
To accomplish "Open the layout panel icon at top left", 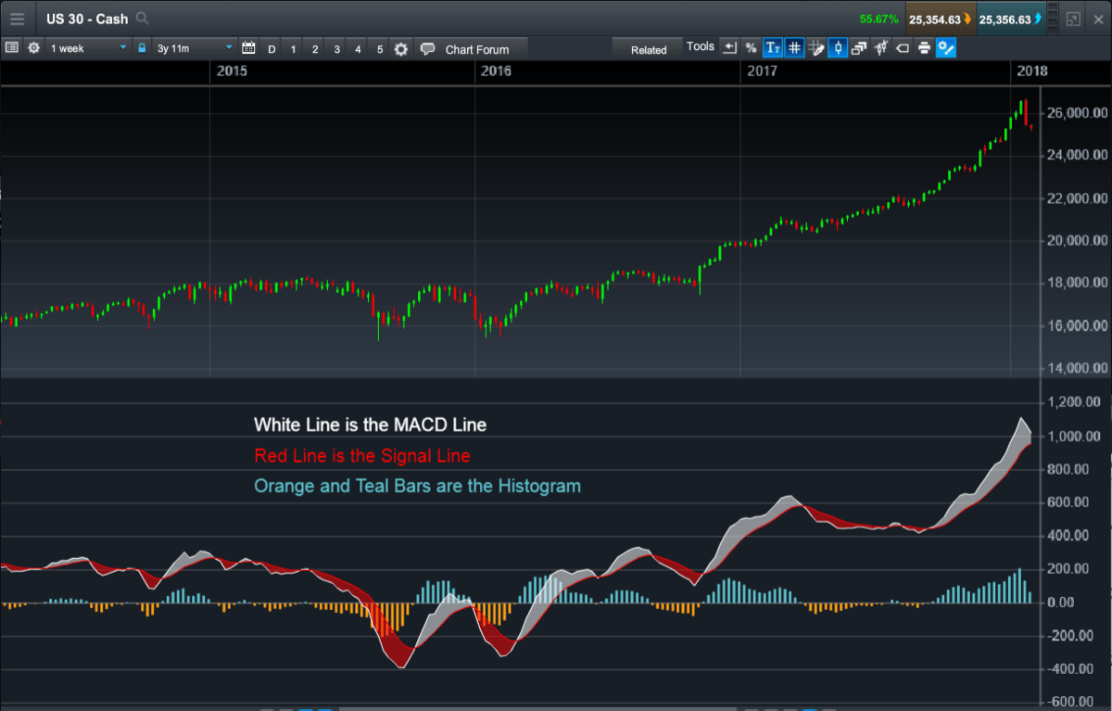I will (13, 47).
